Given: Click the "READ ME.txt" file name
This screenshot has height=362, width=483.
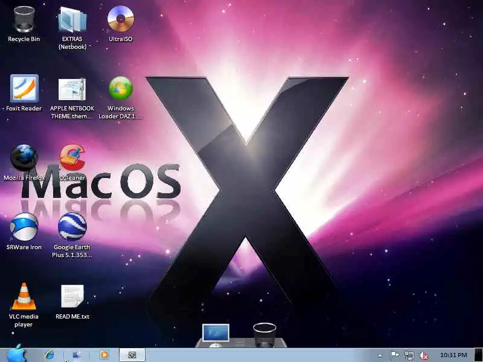Looking at the screenshot, I should click(x=72, y=316).
